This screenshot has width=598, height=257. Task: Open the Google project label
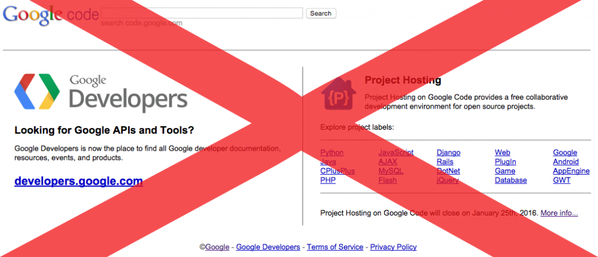point(565,152)
